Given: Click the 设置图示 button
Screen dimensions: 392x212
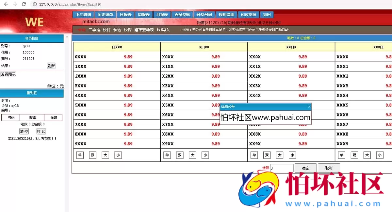Looking at the screenshot, I should click(8, 74).
